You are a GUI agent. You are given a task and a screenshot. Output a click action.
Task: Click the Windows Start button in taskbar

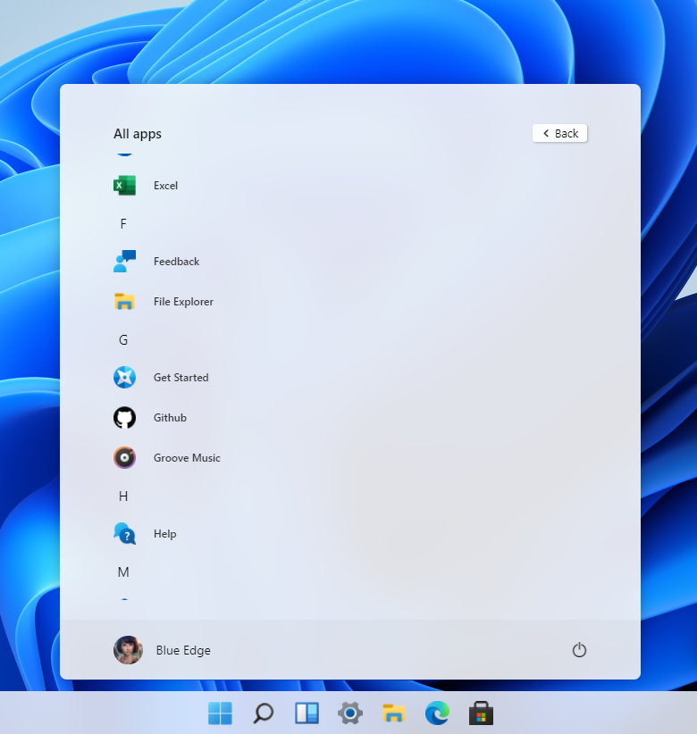[220, 713]
